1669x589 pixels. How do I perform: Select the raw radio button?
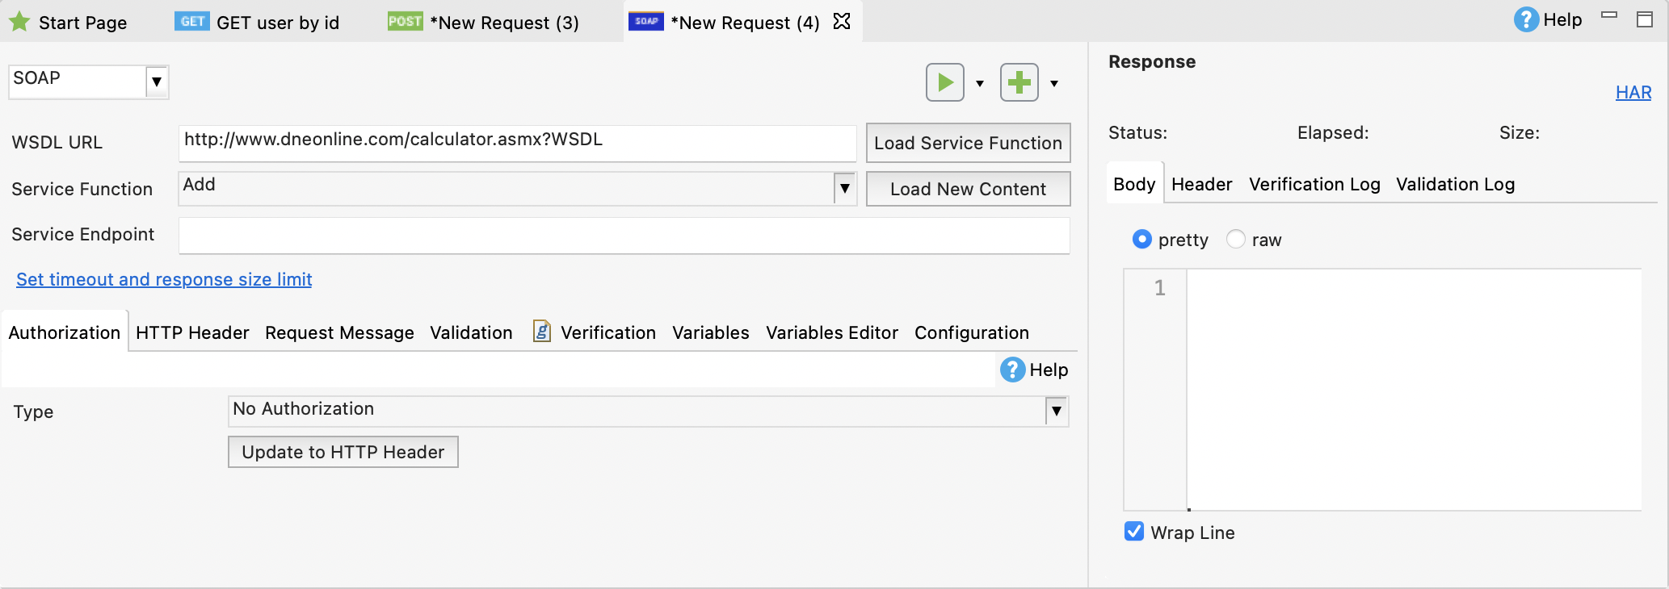(1235, 240)
